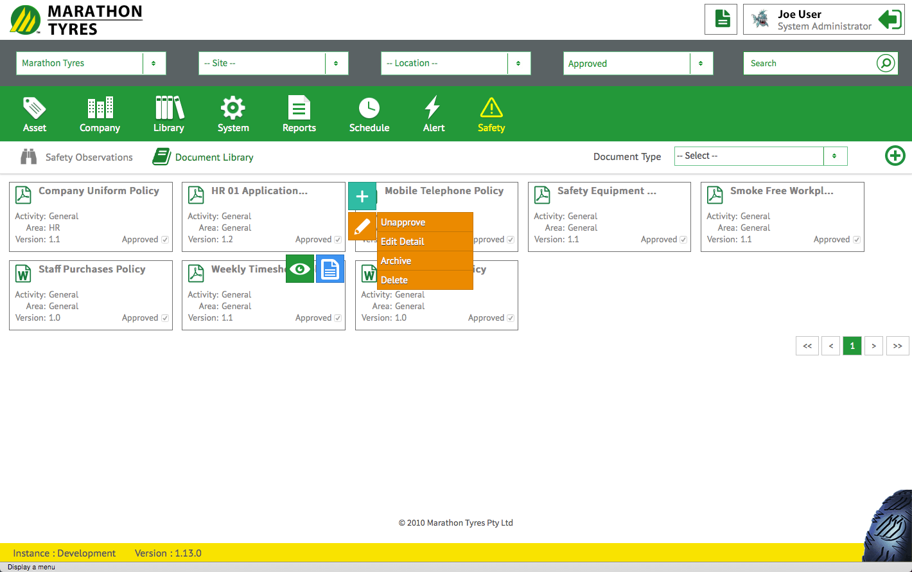Toggle Approved checkbox on Company Uniform Policy
Screen dimensions: 912x572
point(165,240)
